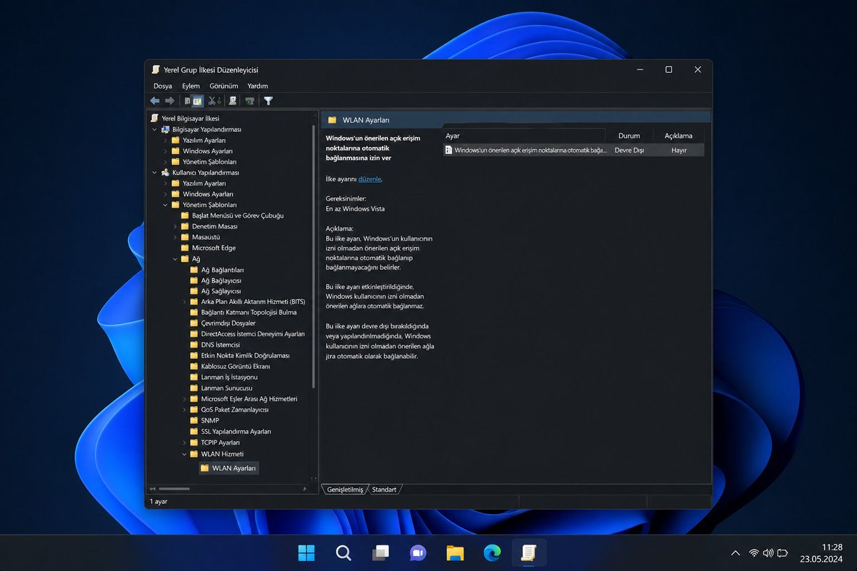857x571 pixels.
Task: Open the Windows Start menu
Action: click(x=306, y=552)
